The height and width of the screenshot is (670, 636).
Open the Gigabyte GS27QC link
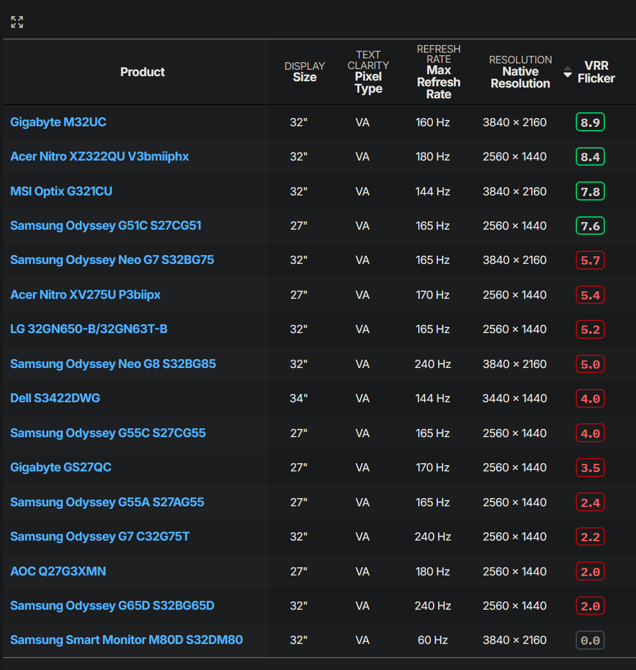click(61, 468)
